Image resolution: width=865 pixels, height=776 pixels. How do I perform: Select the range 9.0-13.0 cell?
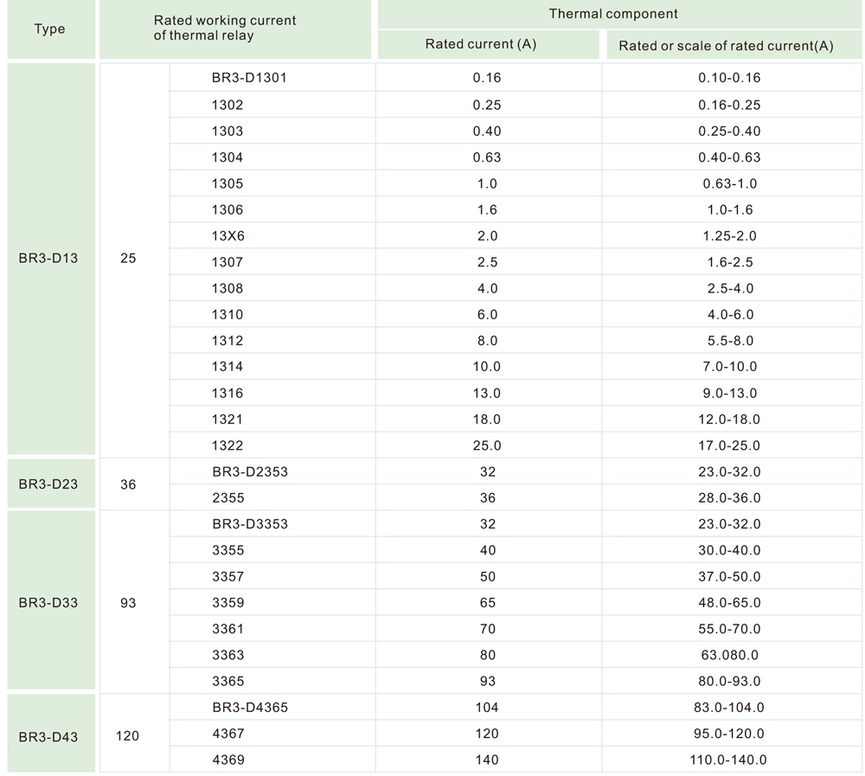(732, 393)
